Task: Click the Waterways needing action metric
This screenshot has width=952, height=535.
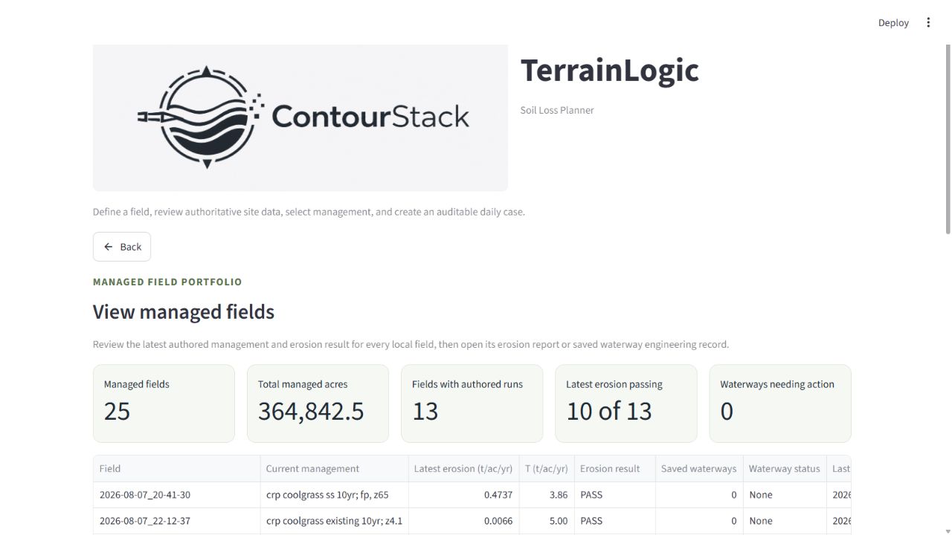Action: click(780, 403)
